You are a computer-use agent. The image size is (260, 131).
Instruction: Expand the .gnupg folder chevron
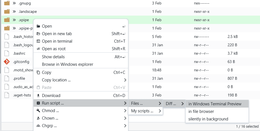14,3
